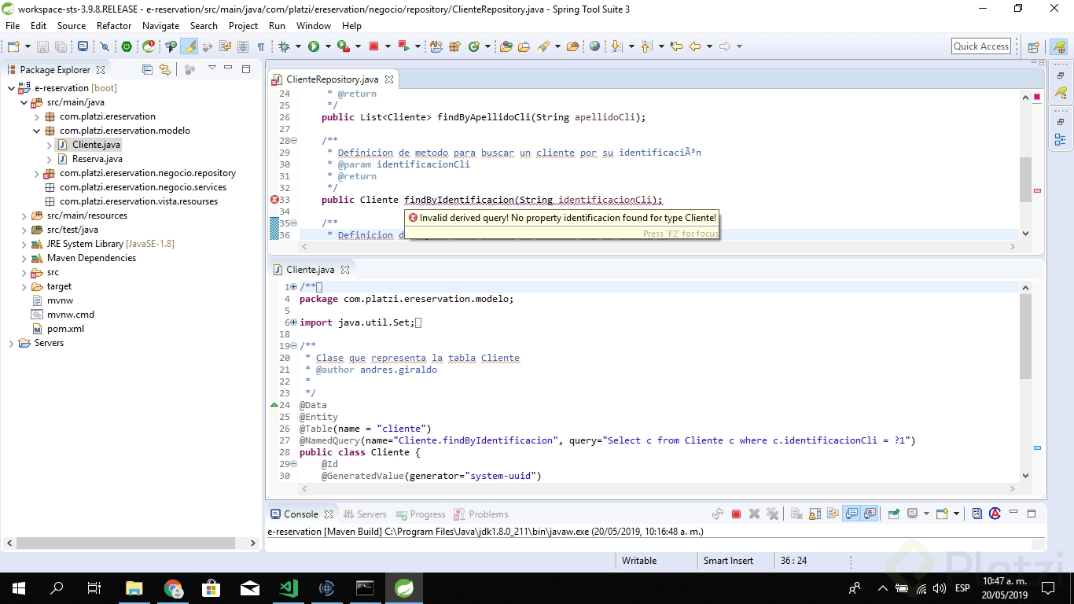Screen dimensions: 1074x604
Task: Select pom.xml in Package Explorer
Action: (65, 329)
